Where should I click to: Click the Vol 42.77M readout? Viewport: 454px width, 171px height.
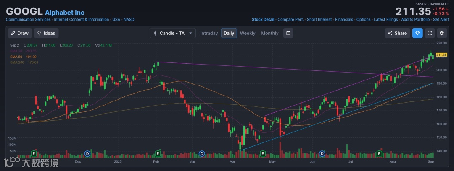[103, 45]
